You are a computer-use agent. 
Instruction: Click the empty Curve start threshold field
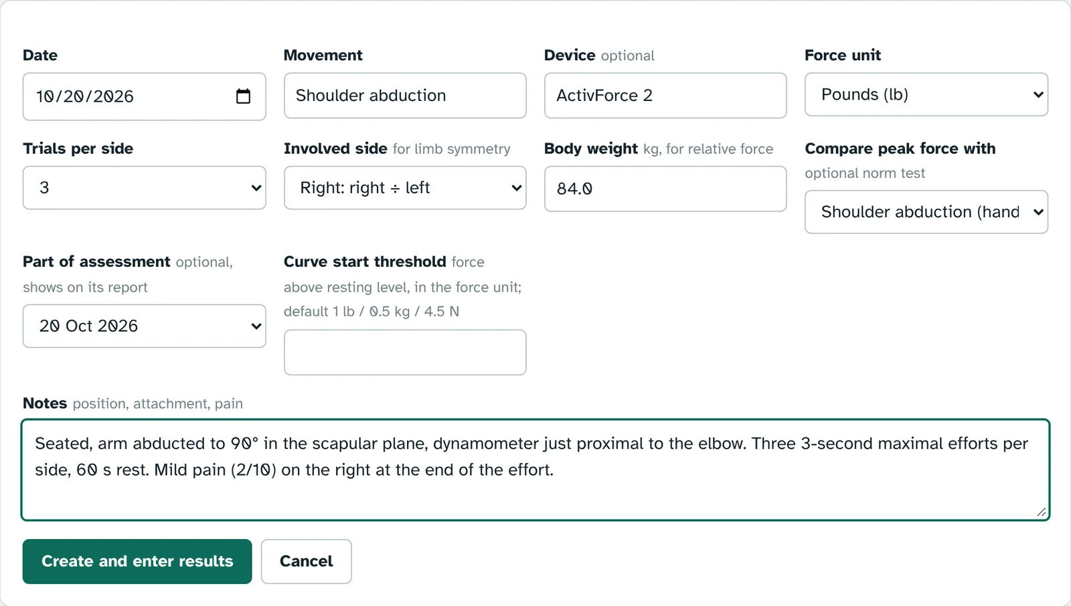405,352
